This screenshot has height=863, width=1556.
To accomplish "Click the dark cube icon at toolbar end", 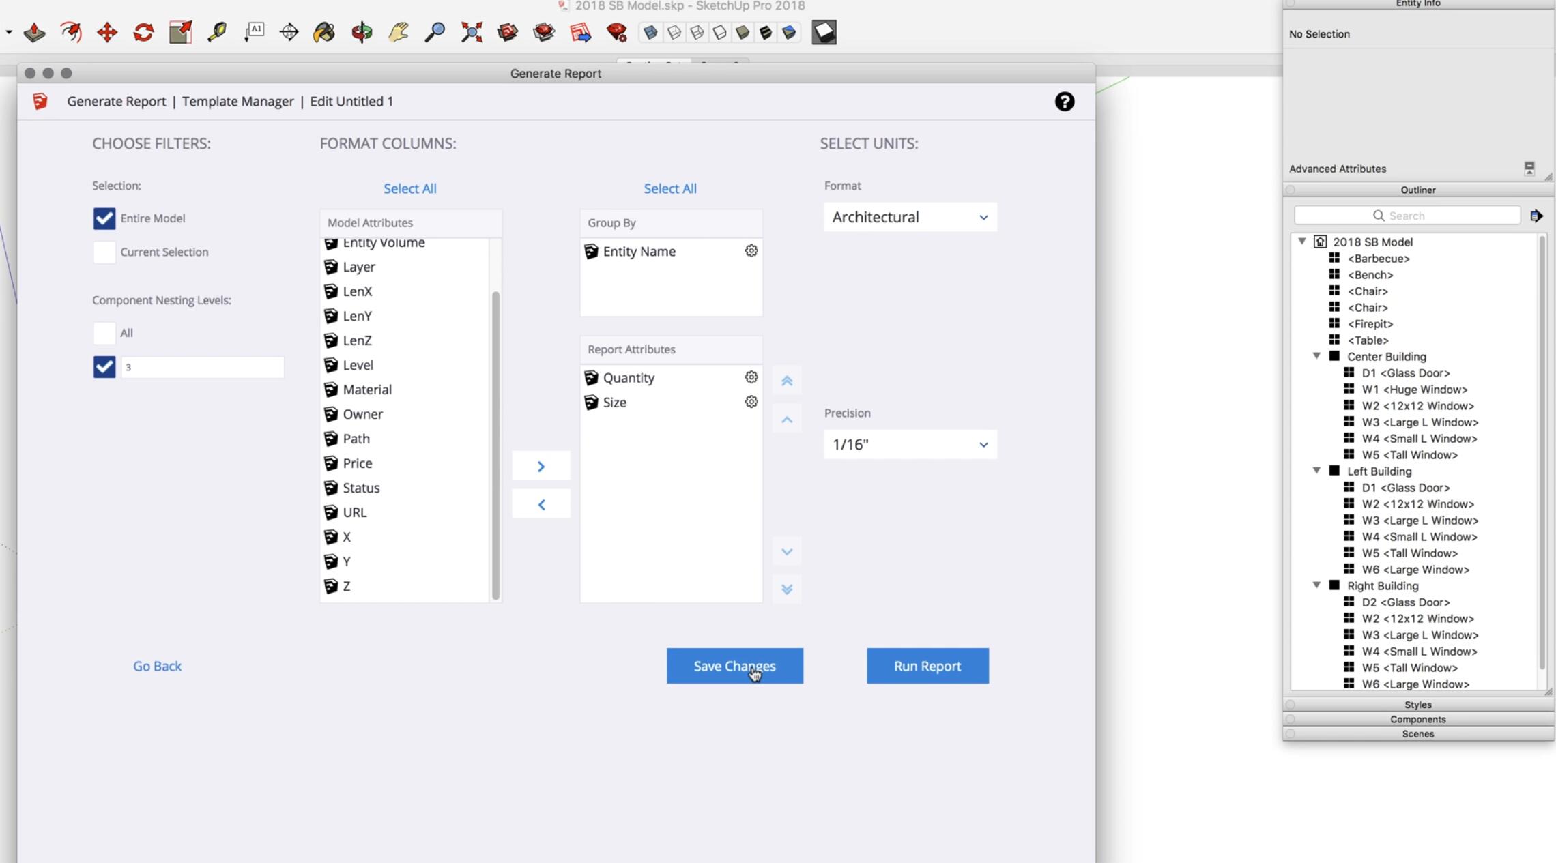I will click(x=824, y=32).
